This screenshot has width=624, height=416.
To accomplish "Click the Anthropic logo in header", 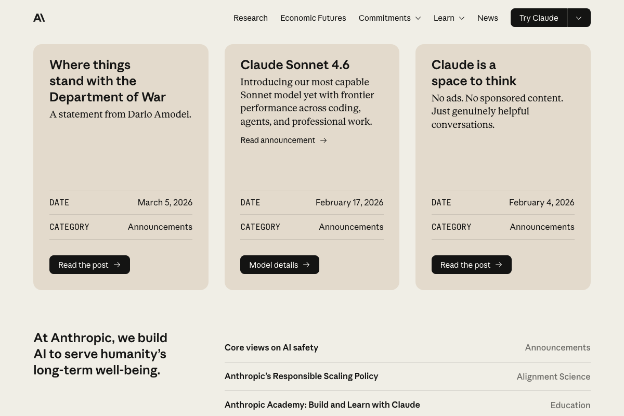I will click(39, 18).
